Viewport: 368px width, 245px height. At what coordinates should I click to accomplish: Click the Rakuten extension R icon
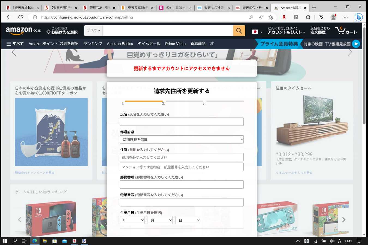tap(284, 17)
